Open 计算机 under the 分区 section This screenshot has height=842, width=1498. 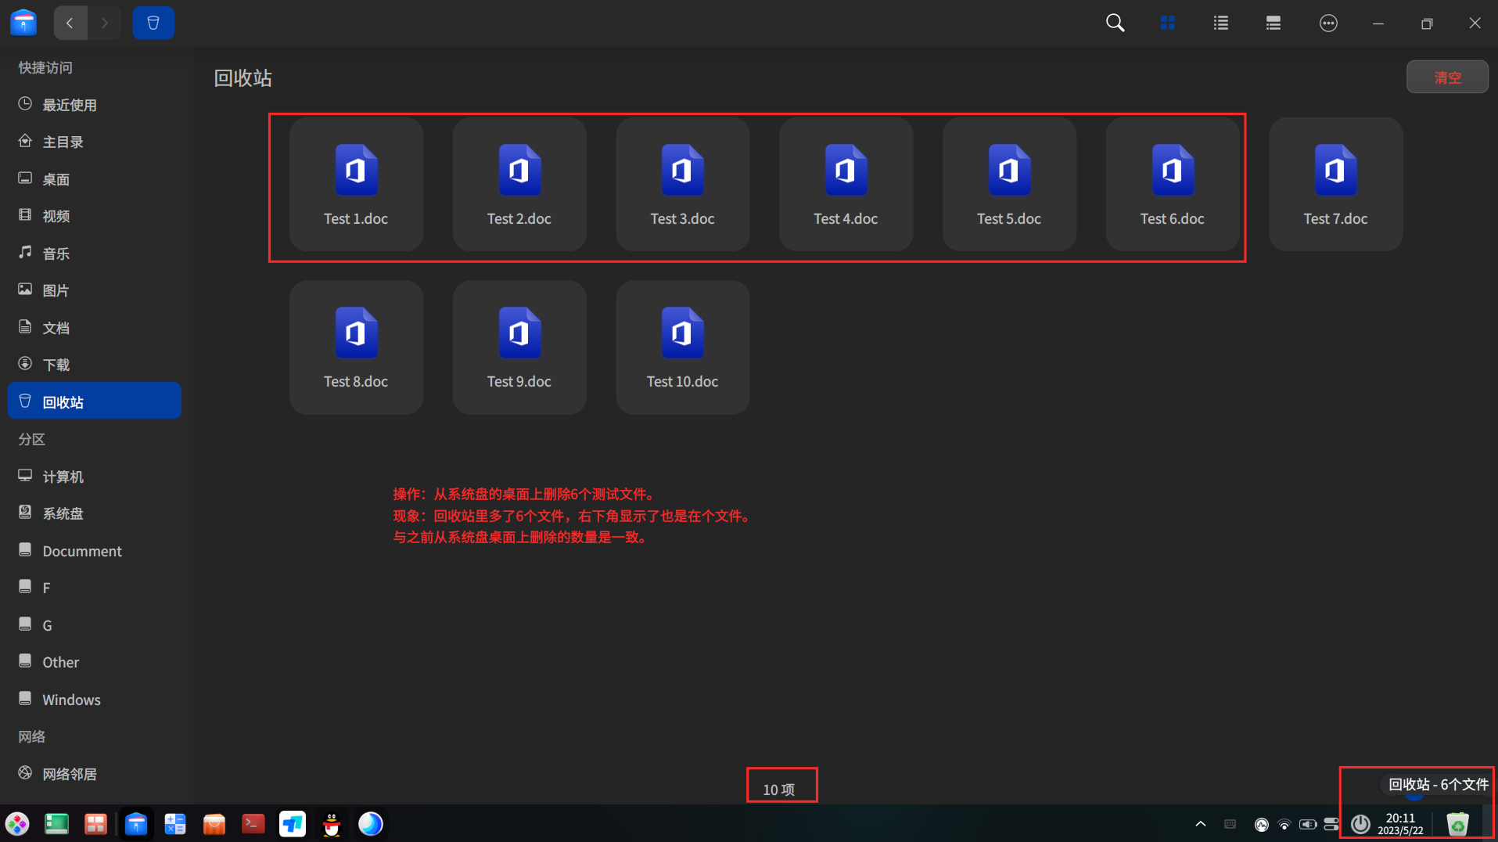coord(62,476)
